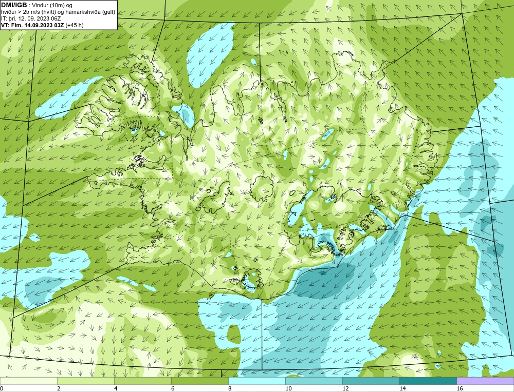
Task: Click the legend scale label '12'
Action: [x=345, y=388]
